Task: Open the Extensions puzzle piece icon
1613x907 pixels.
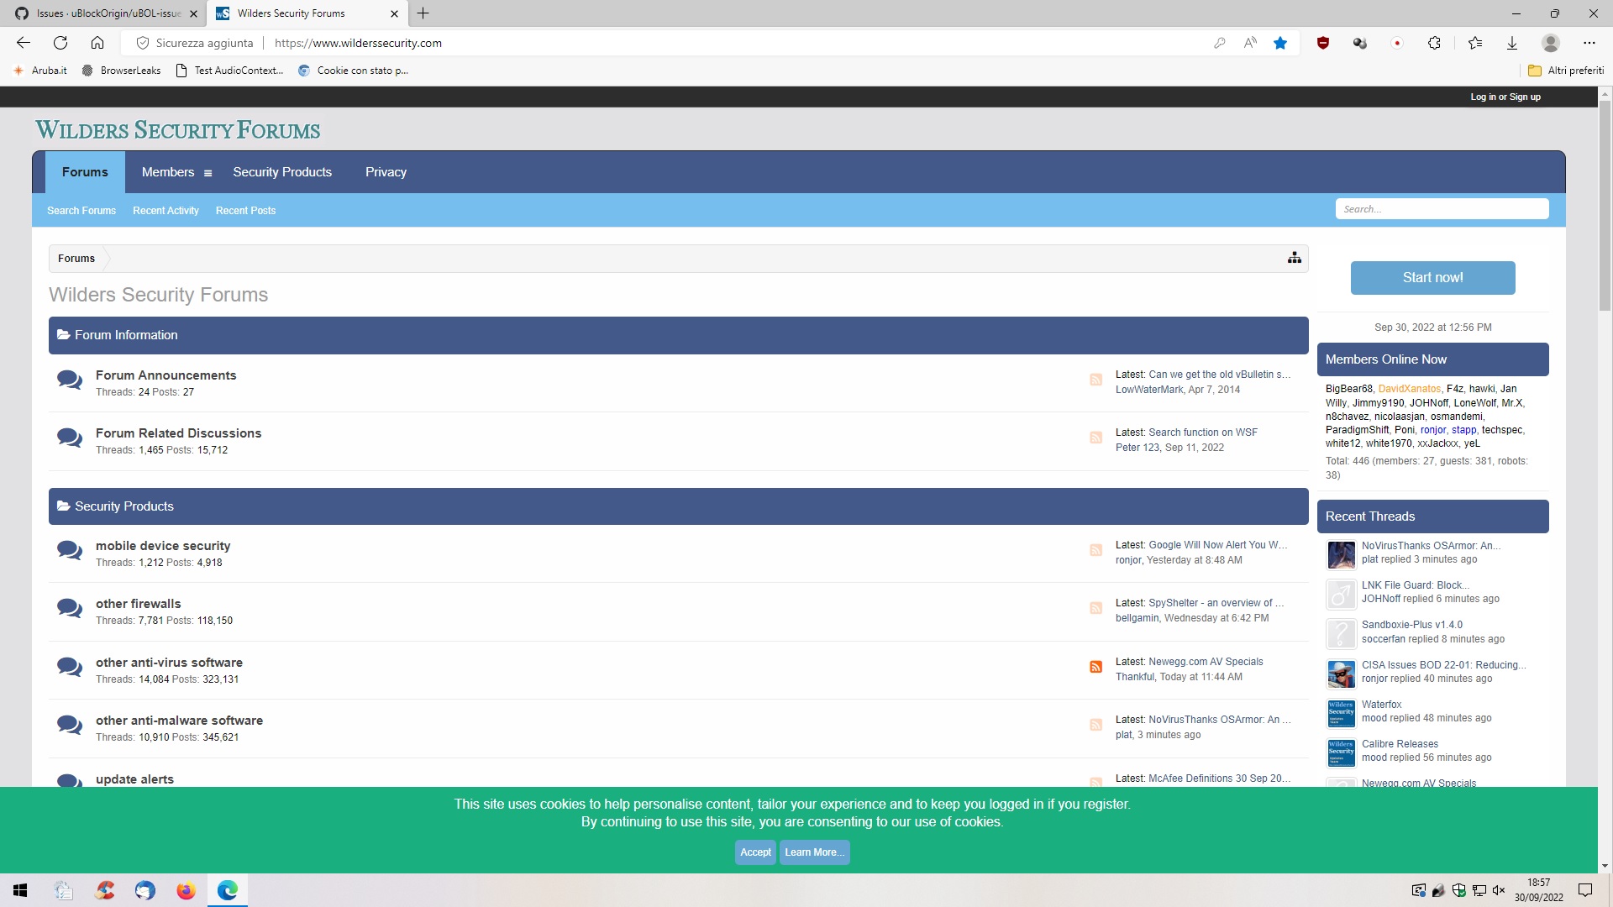Action: click(1434, 43)
